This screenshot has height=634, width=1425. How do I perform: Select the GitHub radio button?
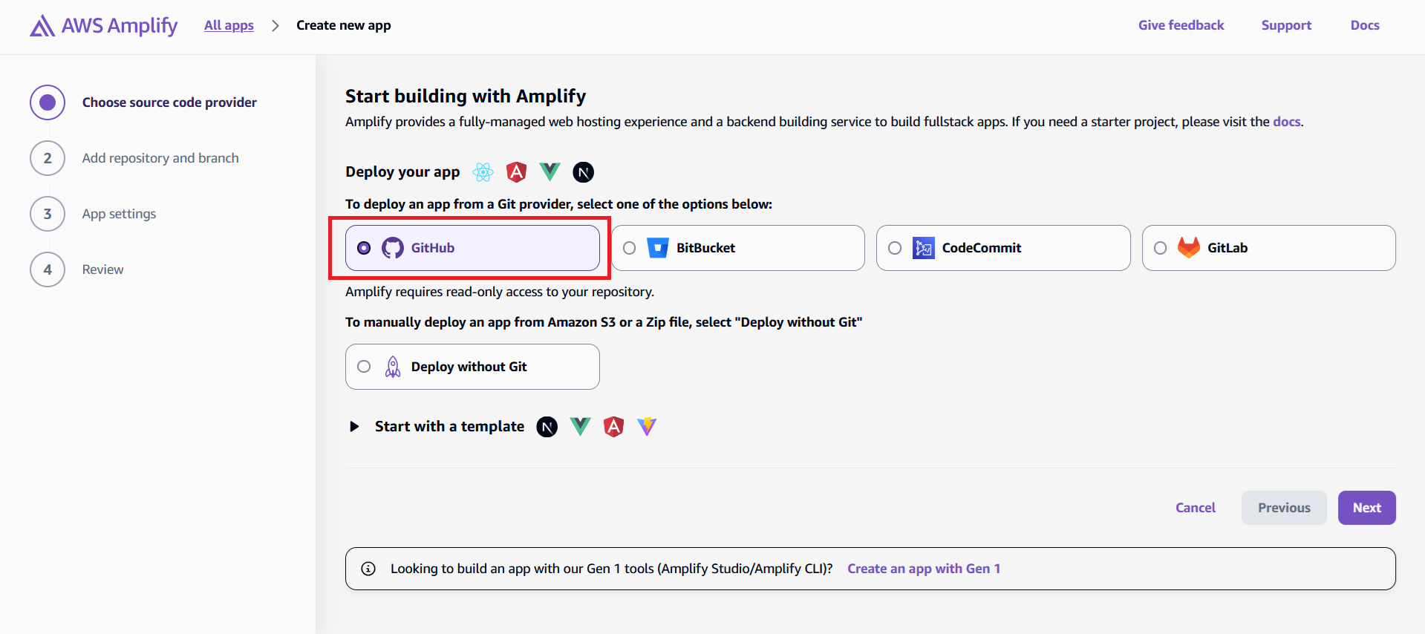click(x=364, y=248)
